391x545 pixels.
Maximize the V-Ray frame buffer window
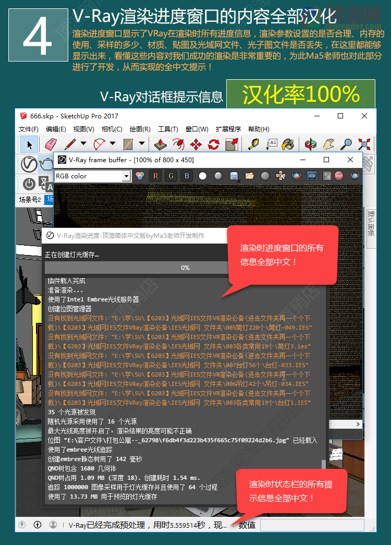pyautogui.click(x=326, y=160)
